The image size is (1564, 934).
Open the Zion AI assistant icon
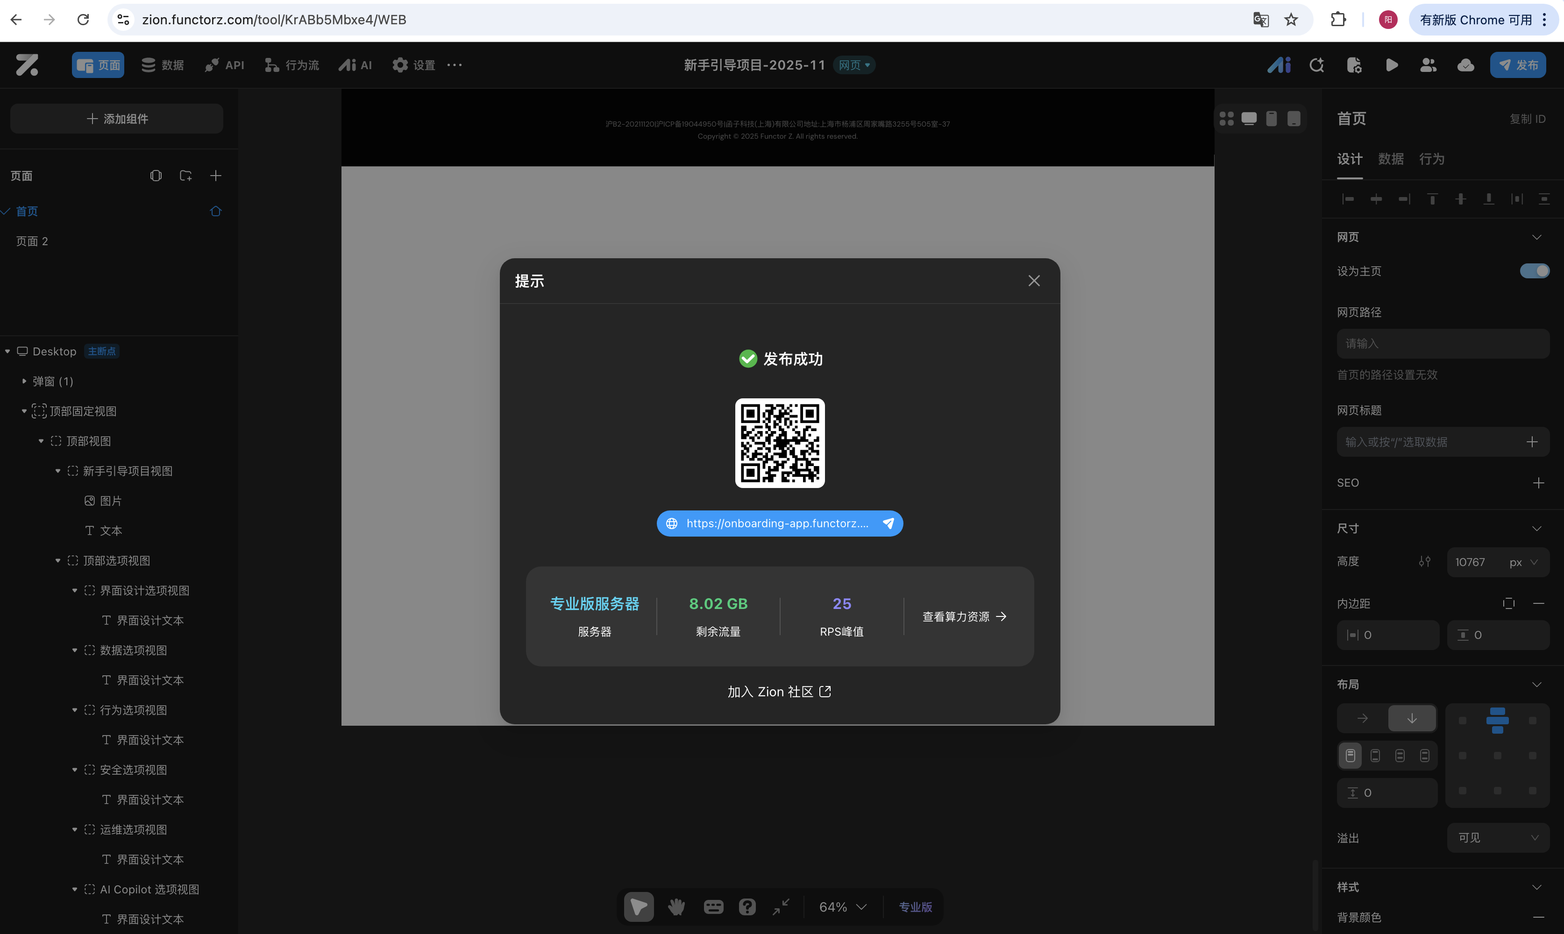coord(1279,65)
